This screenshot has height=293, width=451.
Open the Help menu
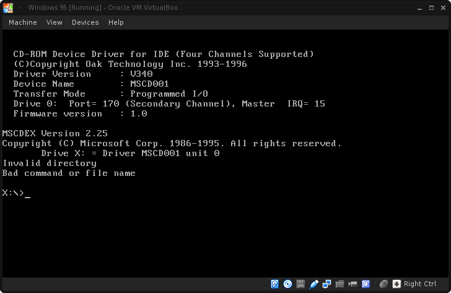[116, 22]
